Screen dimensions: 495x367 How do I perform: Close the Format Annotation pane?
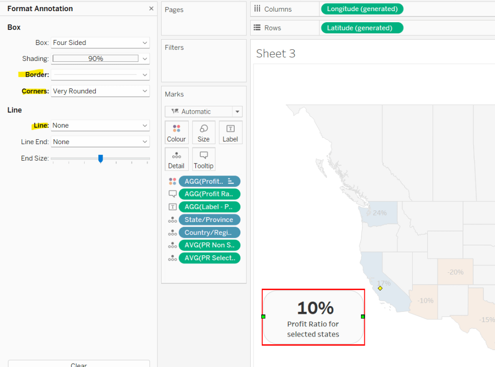click(151, 9)
